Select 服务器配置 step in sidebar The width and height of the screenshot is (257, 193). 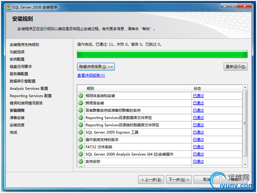(19, 74)
